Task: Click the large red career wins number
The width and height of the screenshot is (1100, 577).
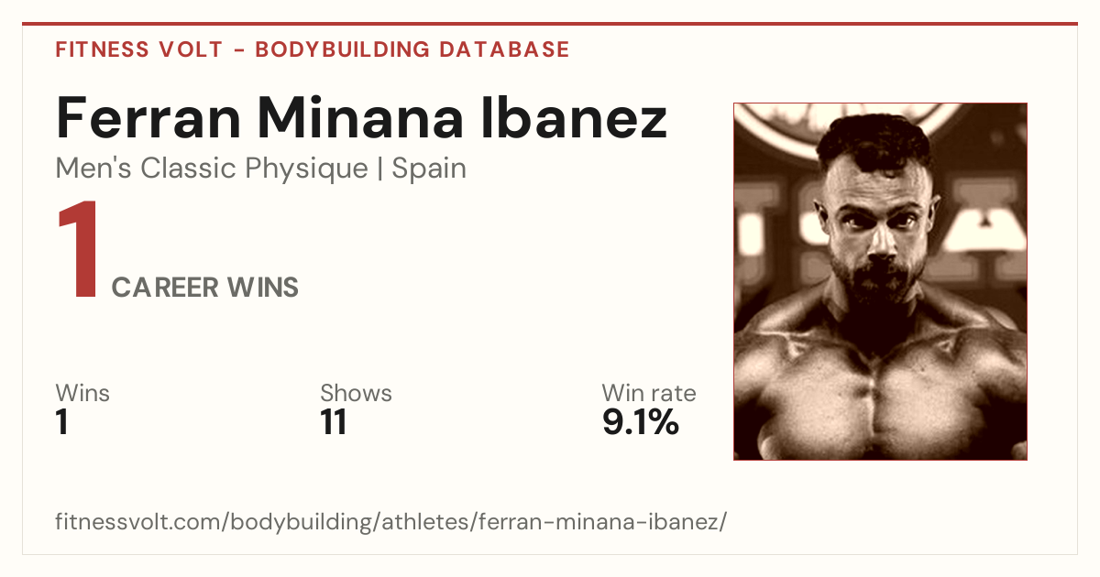Action: point(79,251)
